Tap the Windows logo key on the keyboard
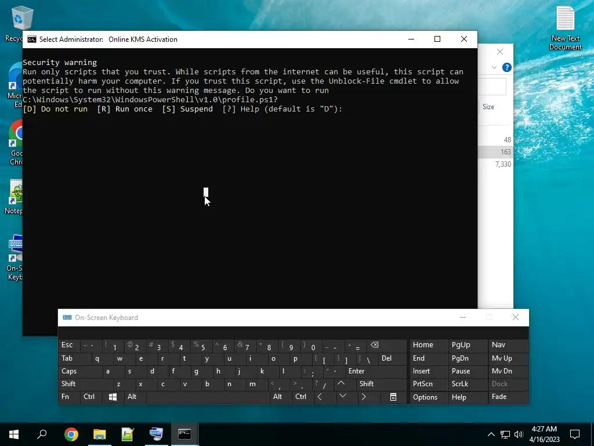The height and width of the screenshot is (446, 594). coord(113,397)
